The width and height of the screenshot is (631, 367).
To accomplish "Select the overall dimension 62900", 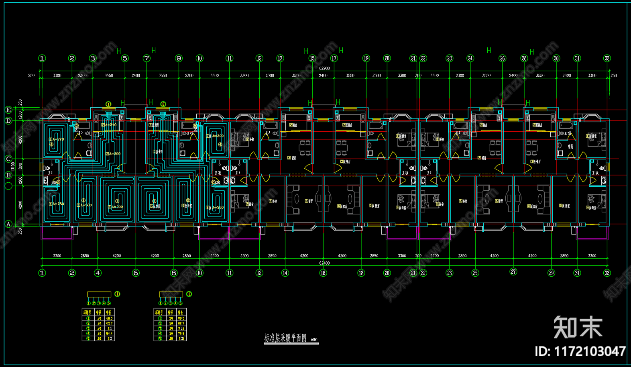I will pos(324,69).
